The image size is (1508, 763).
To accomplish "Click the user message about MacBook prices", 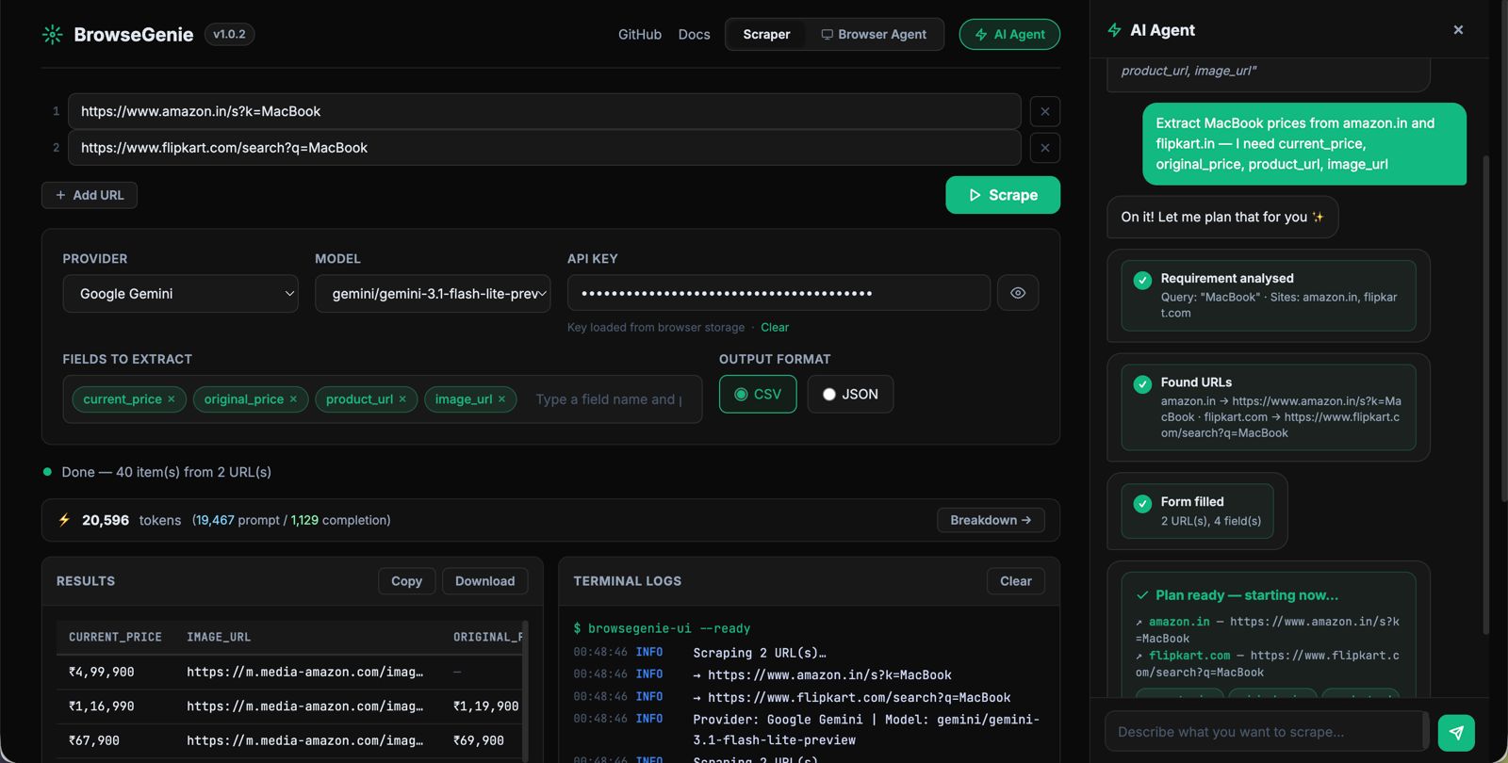I will click(x=1304, y=144).
